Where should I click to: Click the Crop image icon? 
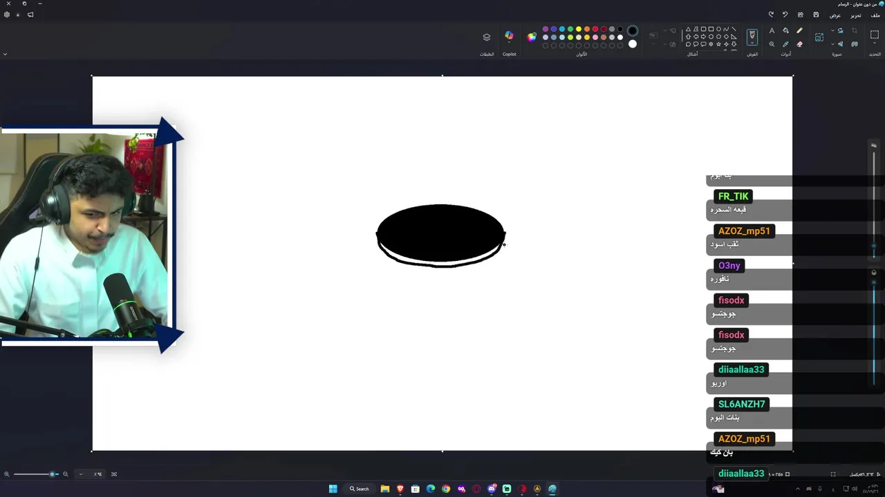coord(855,30)
